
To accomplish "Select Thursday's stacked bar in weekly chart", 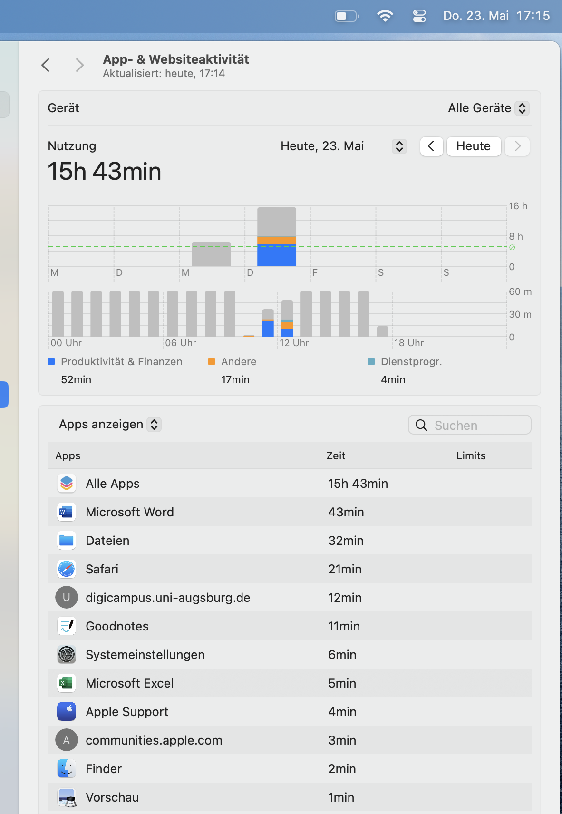I will click(276, 237).
